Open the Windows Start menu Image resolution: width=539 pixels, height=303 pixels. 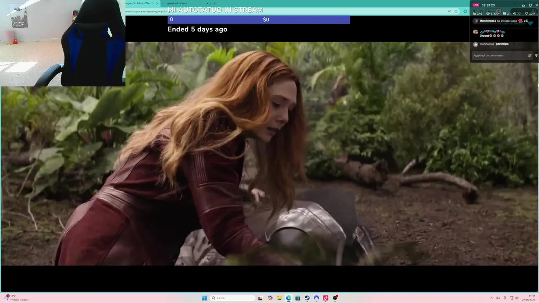[x=204, y=298]
